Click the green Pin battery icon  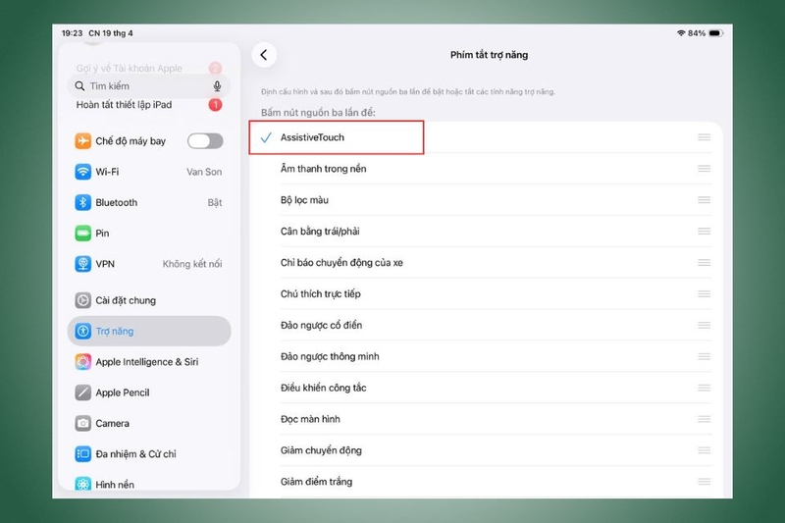[83, 234]
